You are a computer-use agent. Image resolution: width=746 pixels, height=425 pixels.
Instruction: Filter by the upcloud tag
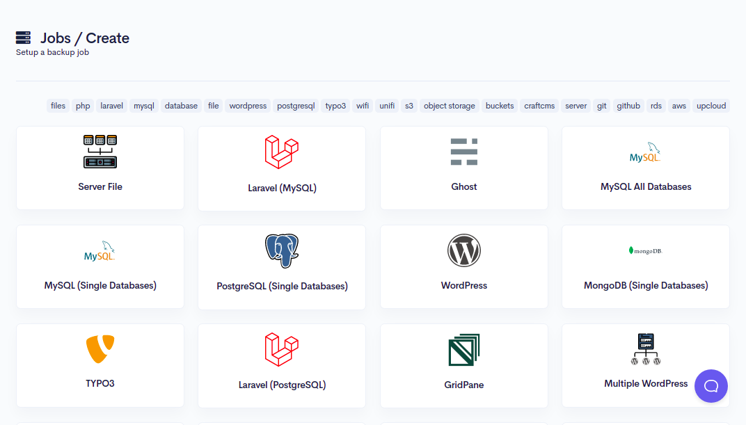click(711, 106)
